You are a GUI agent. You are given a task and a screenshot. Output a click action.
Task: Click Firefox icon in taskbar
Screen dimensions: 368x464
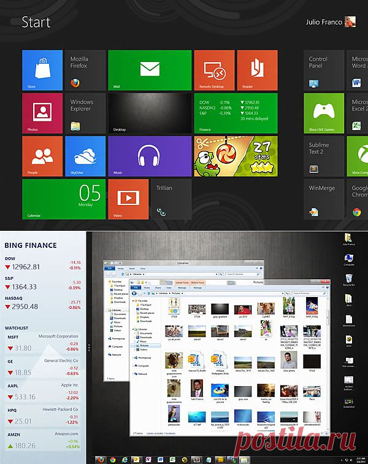click(x=101, y=460)
